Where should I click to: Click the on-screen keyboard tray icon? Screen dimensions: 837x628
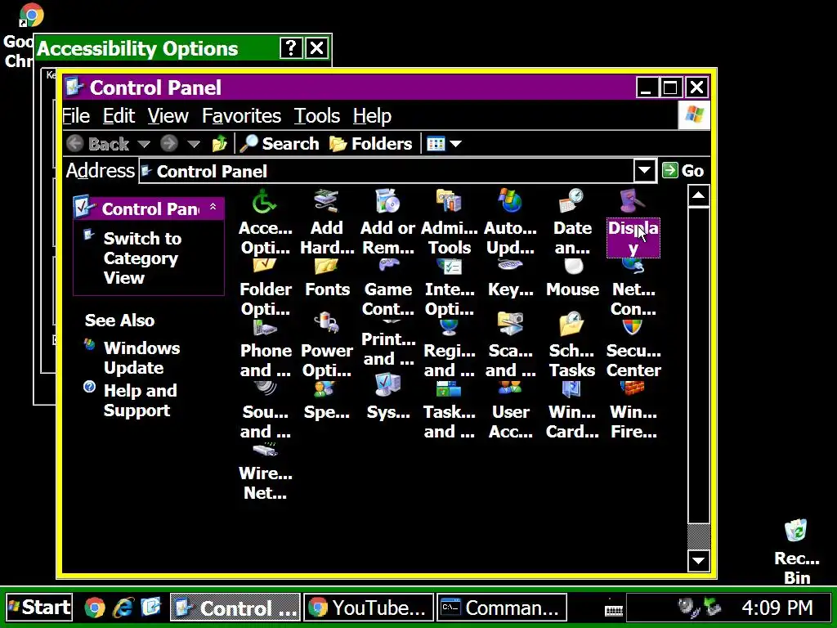[x=613, y=610]
